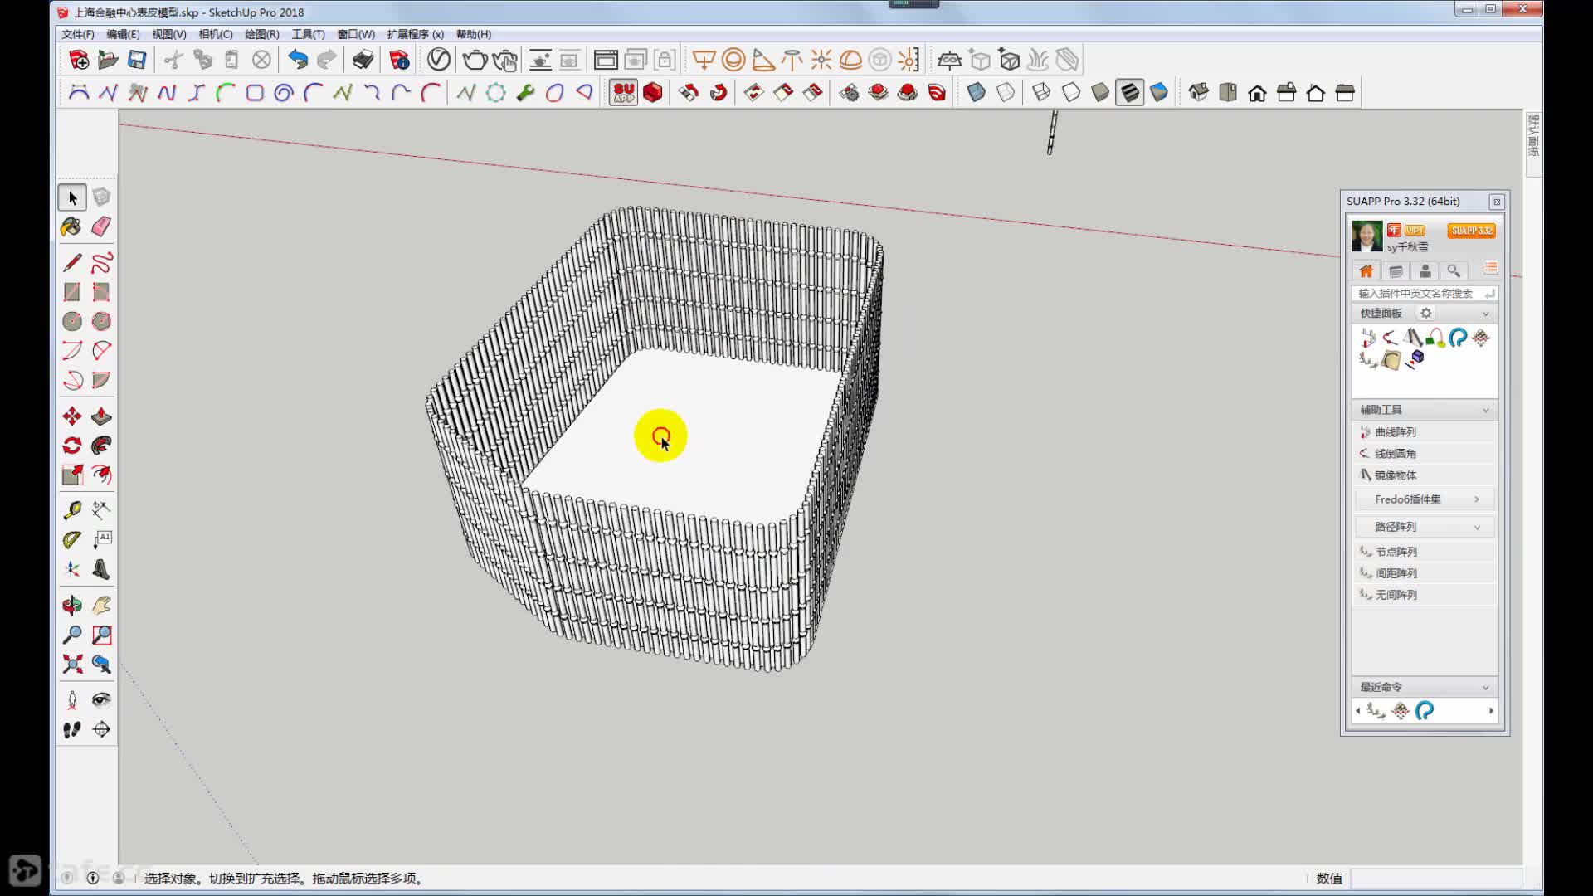Screen dimensions: 1593x896
Task: Run the 无间阵列 command
Action: (1425, 594)
